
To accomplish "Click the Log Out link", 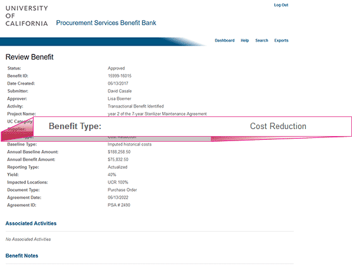I will click(281, 5).
